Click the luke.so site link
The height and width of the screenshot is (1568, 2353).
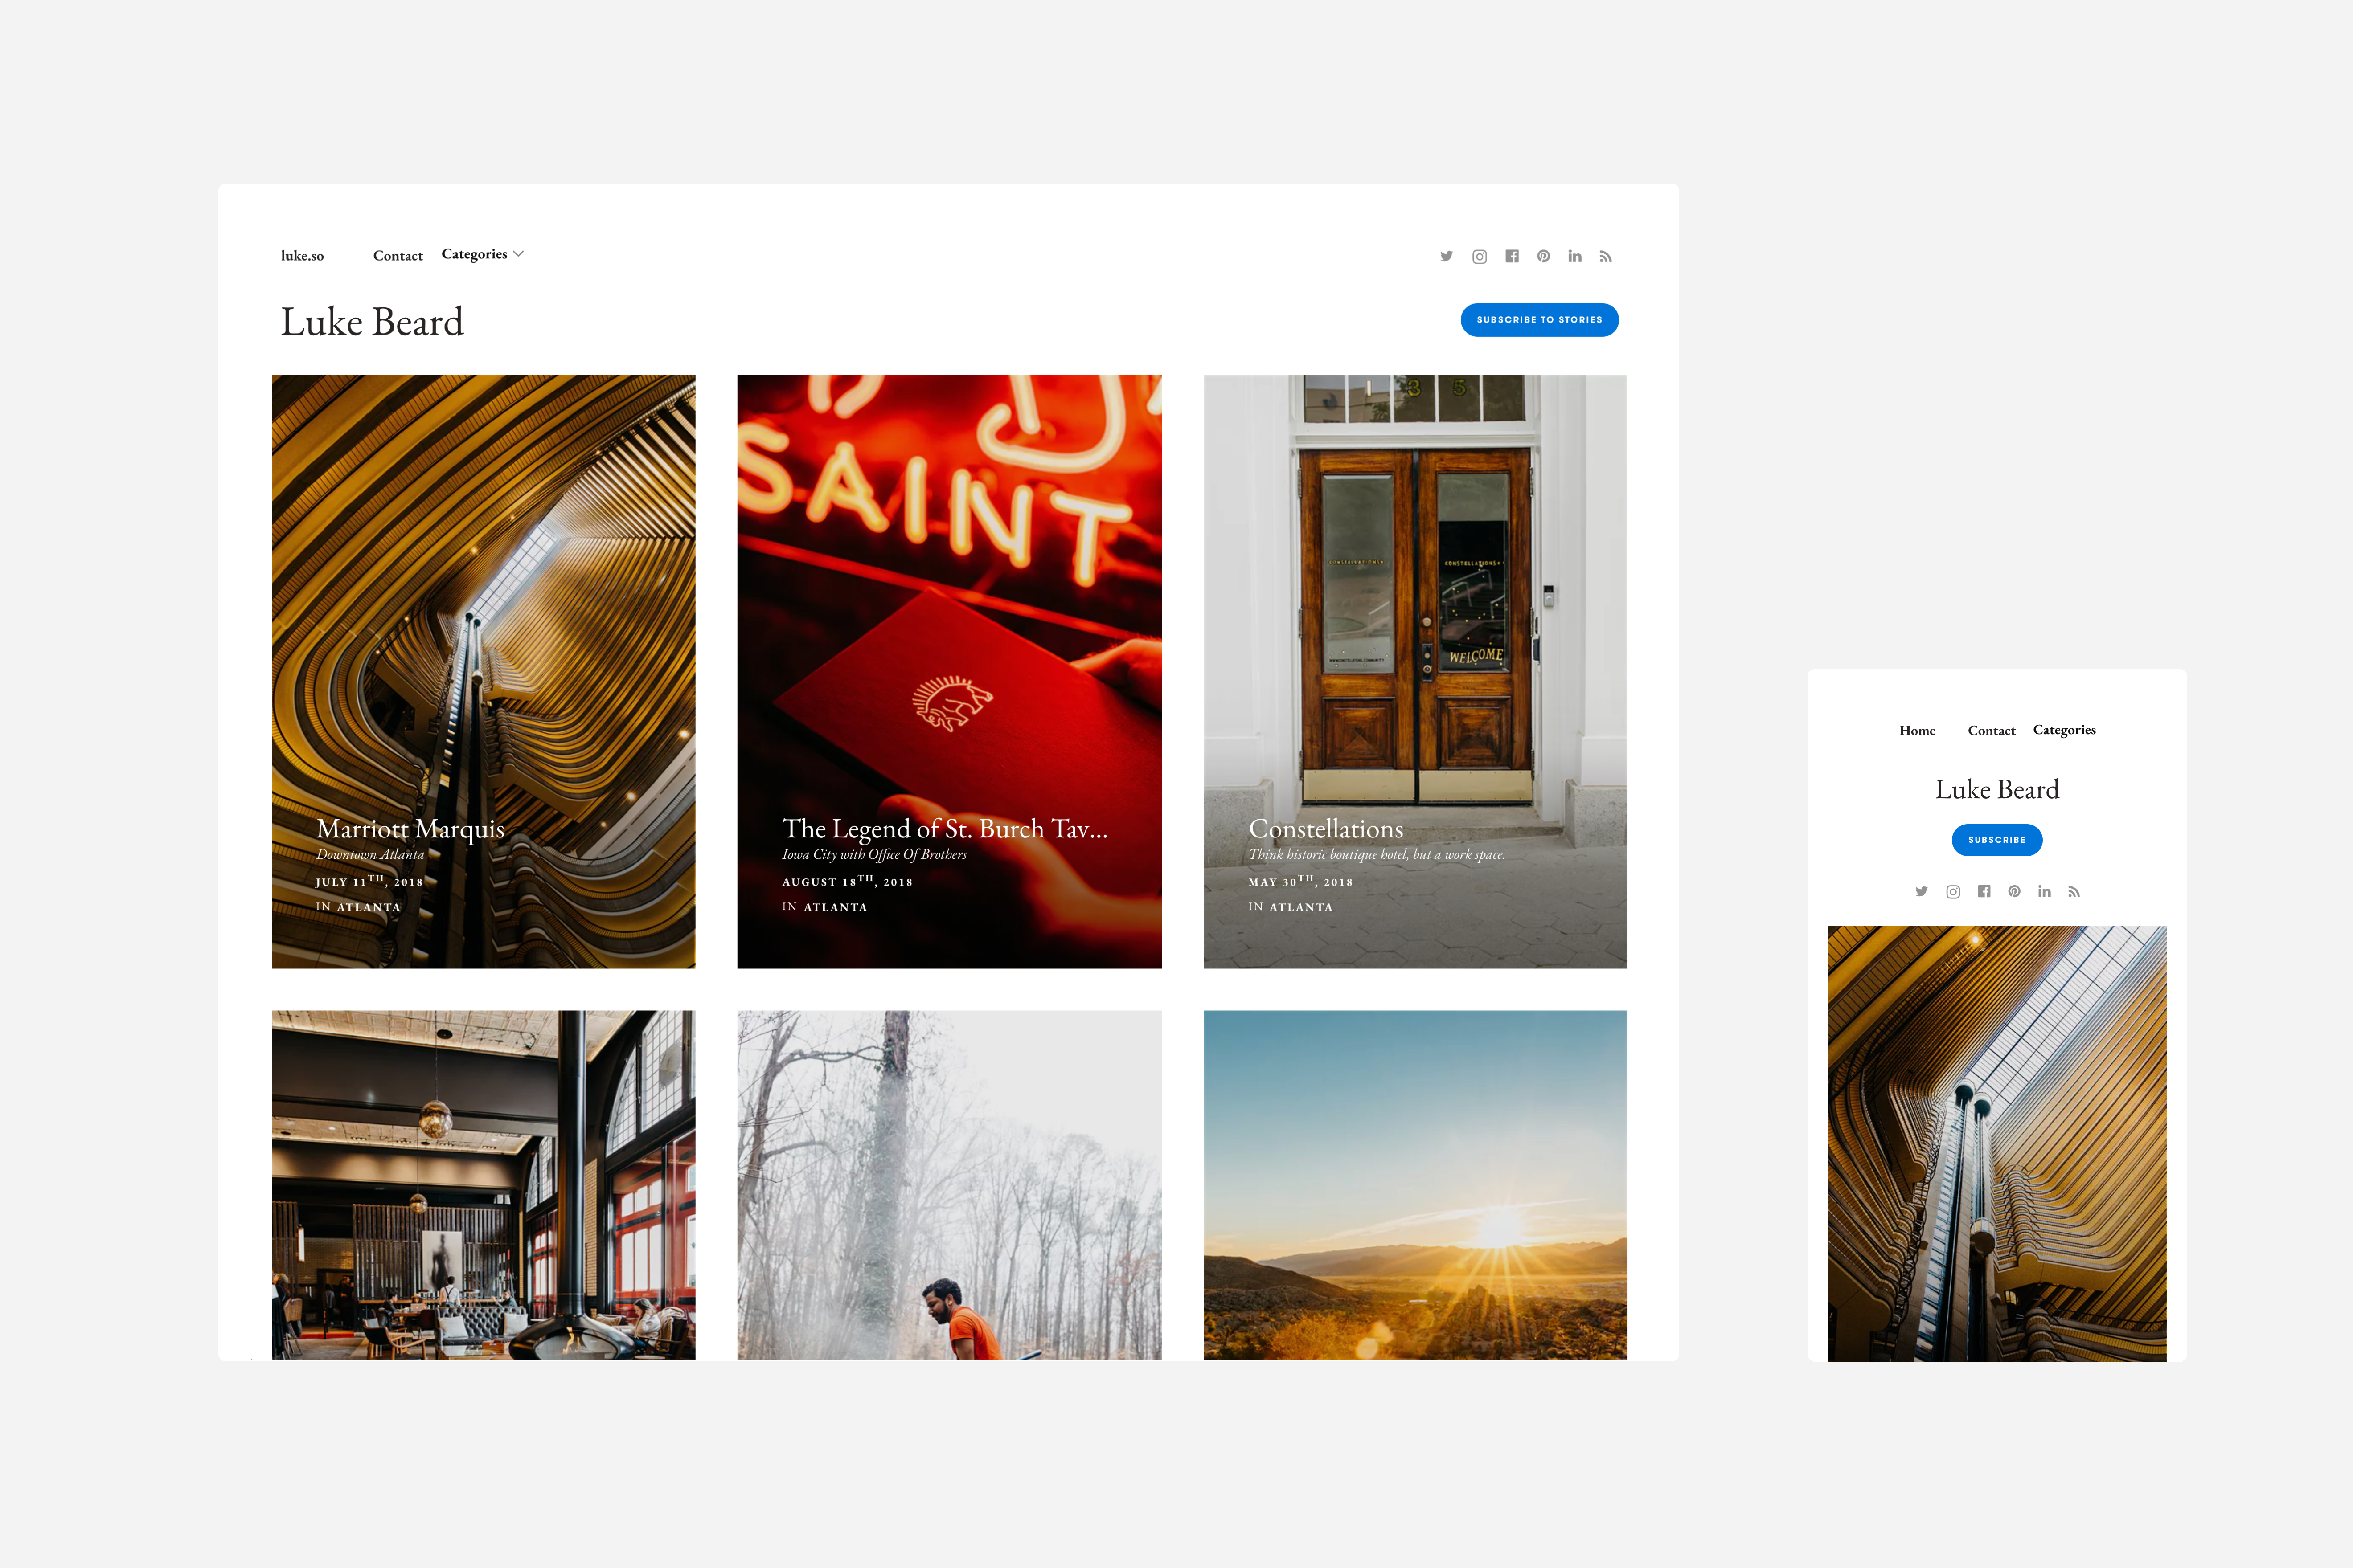coord(302,256)
